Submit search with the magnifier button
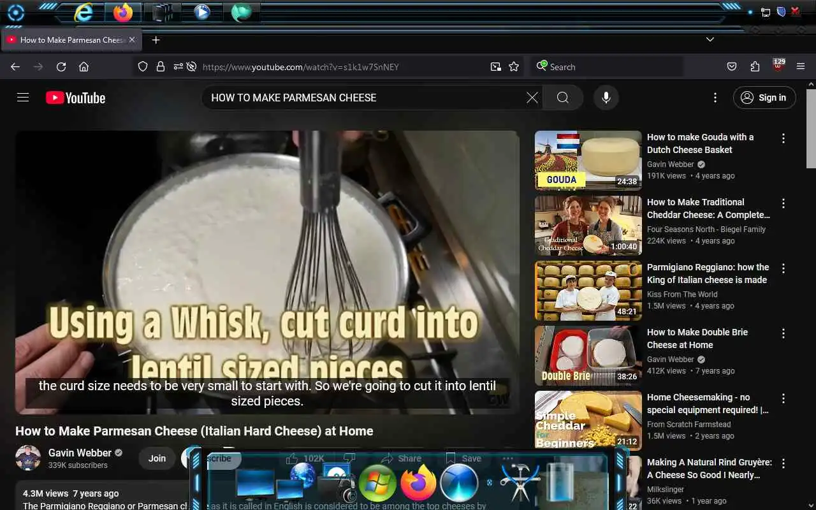Screen dimensions: 816x510 point(562,98)
